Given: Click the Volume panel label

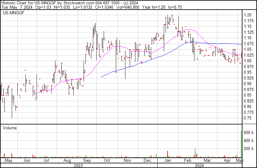Looking at the screenshot, I should (x=10, y=128).
